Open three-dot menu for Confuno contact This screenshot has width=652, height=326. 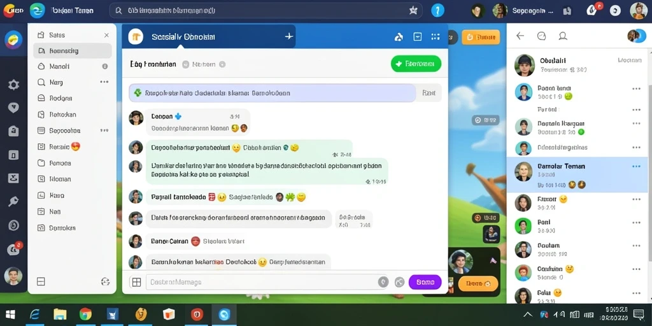click(636, 269)
